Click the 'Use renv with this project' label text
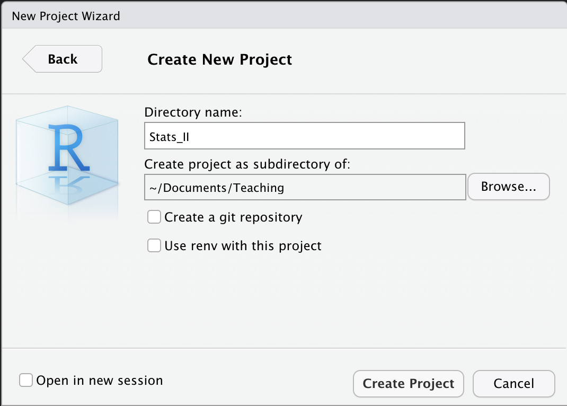The image size is (567, 406). 243,246
